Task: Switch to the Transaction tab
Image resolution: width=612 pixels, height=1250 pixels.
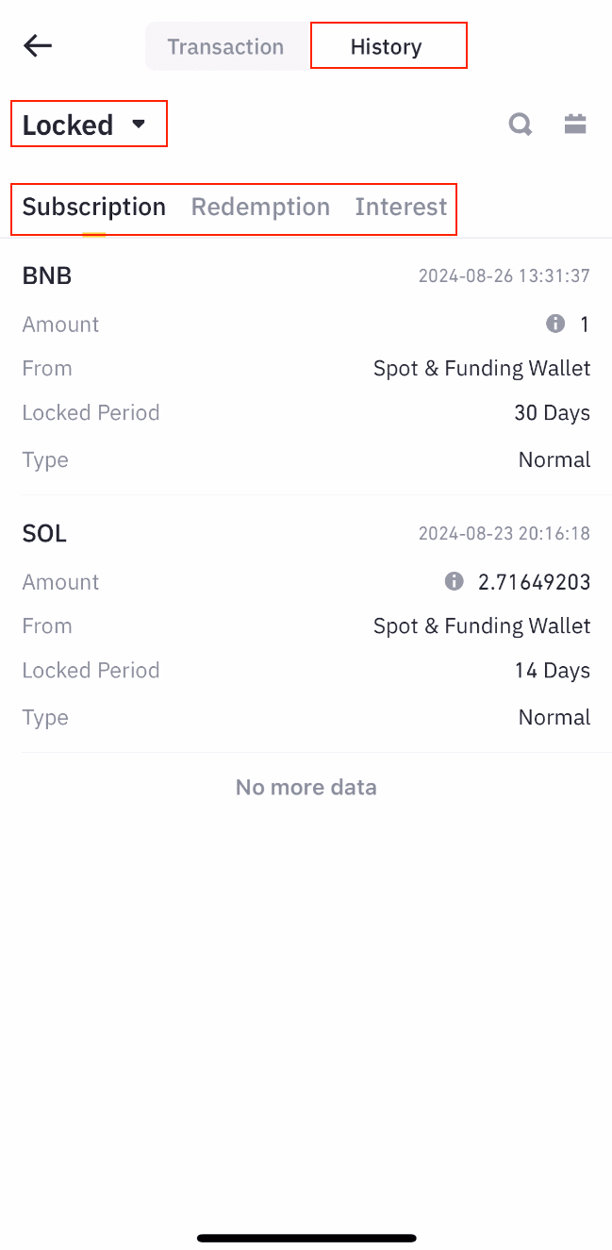Action: [x=225, y=46]
